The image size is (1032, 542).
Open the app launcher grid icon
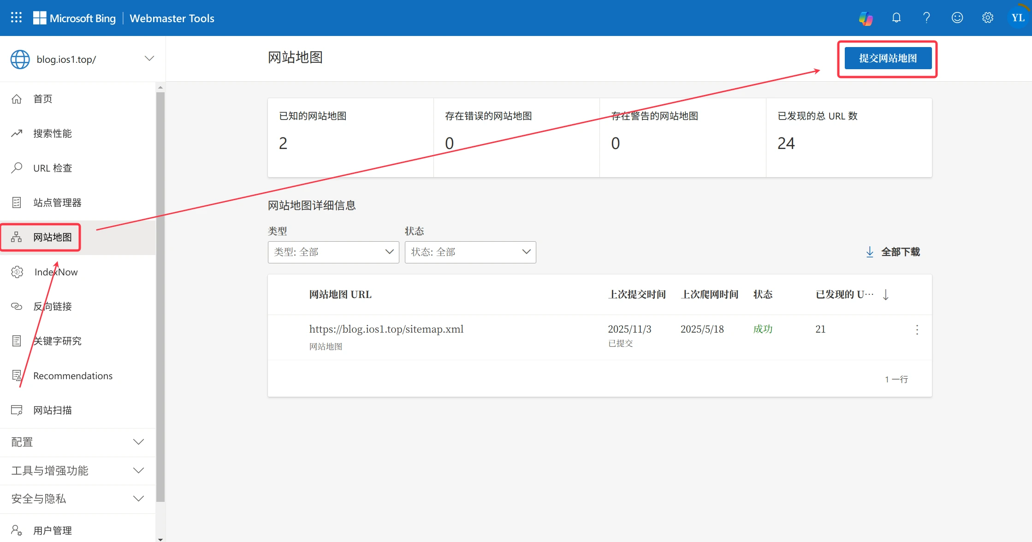tap(16, 18)
